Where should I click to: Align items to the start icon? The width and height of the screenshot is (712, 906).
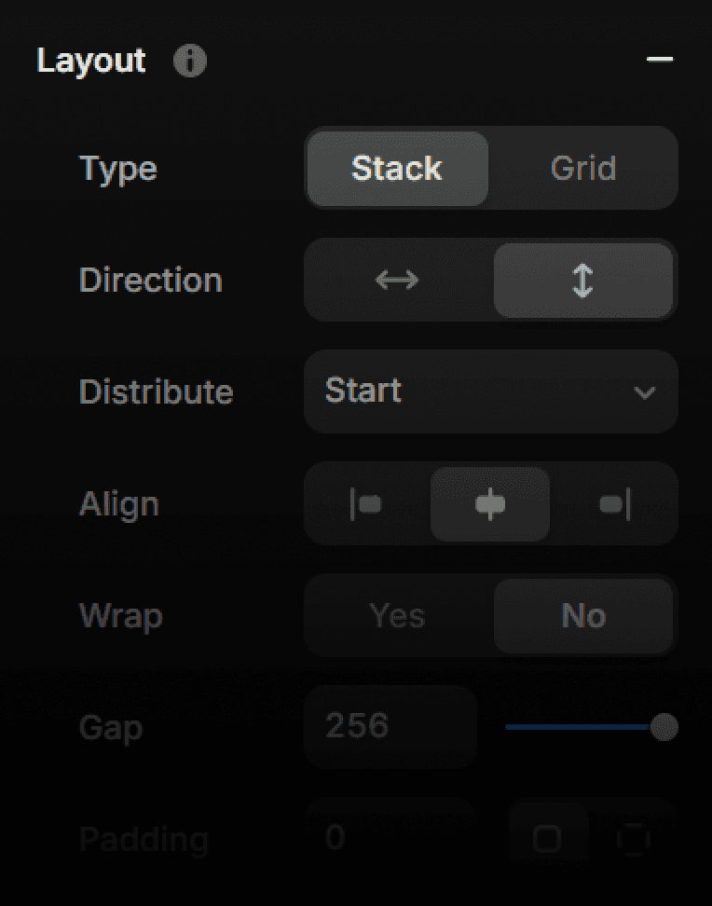tap(366, 504)
